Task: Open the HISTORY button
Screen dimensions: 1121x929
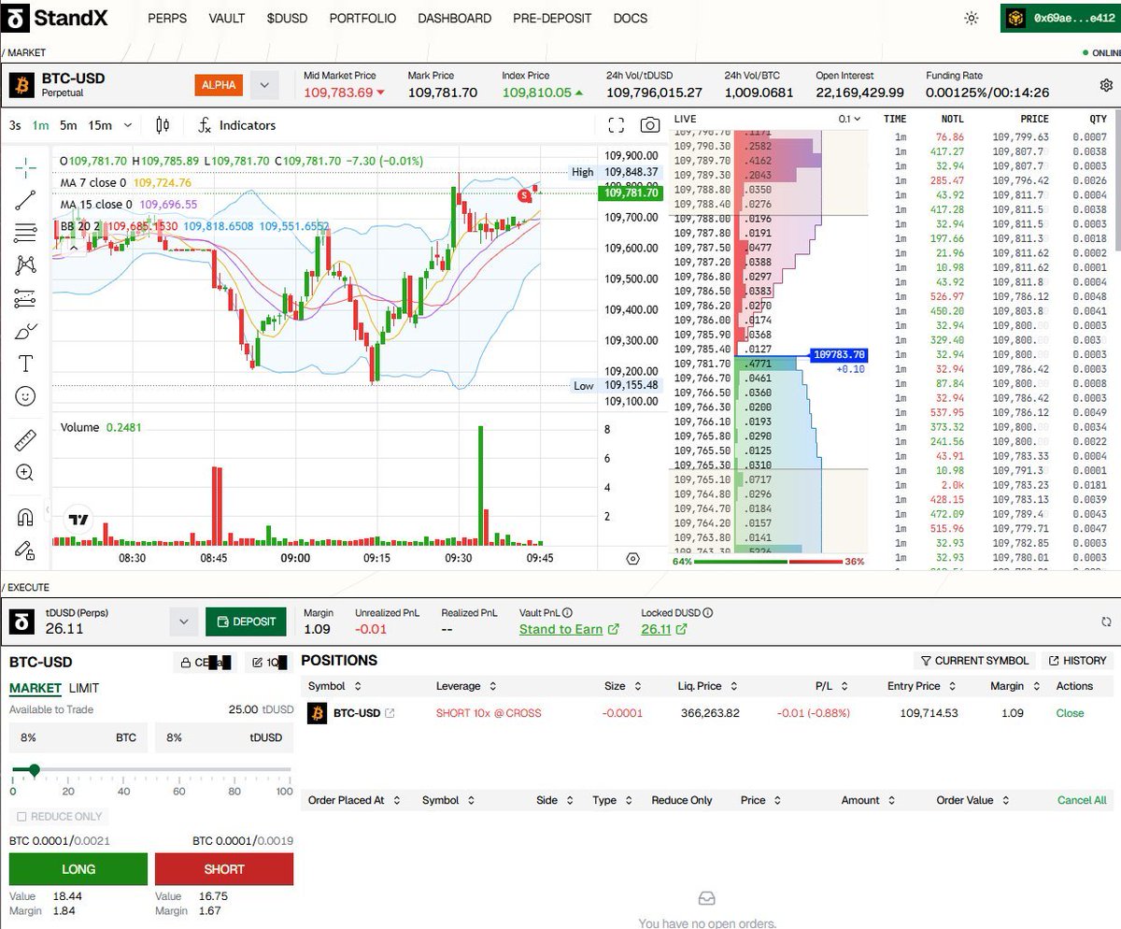Action: (1077, 660)
